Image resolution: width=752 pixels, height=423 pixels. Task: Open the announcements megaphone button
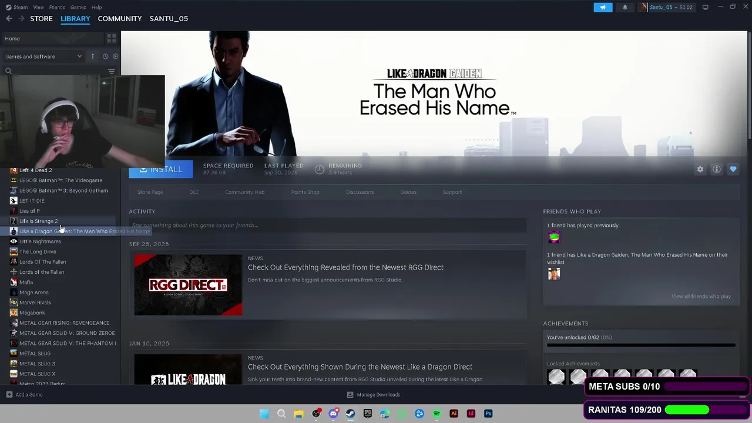603,7
